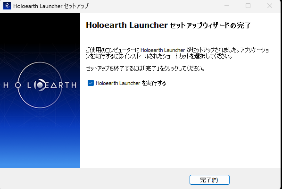Click the Holoearth Launcher を実行する checkbox label
The width and height of the screenshot is (282, 189).
[131, 83]
